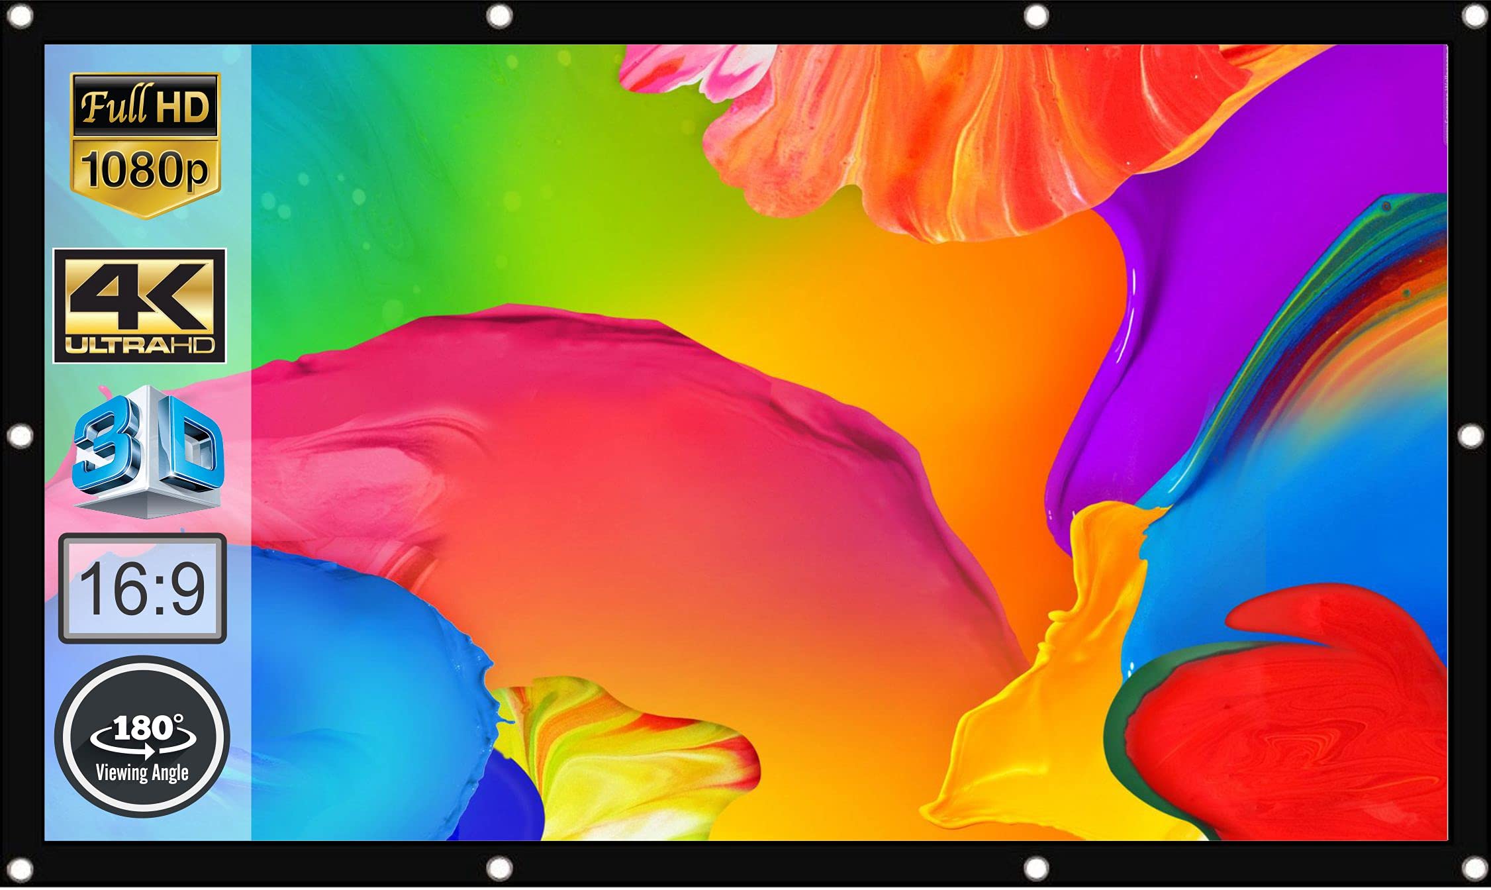Click the 180° Viewing Angle circle badge
The height and width of the screenshot is (890, 1491).
(x=142, y=736)
